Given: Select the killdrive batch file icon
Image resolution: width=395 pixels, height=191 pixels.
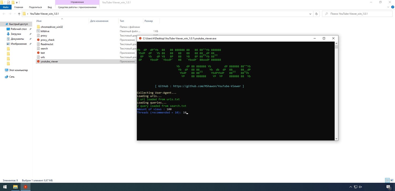Looking at the screenshot, I should coord(38,31).
